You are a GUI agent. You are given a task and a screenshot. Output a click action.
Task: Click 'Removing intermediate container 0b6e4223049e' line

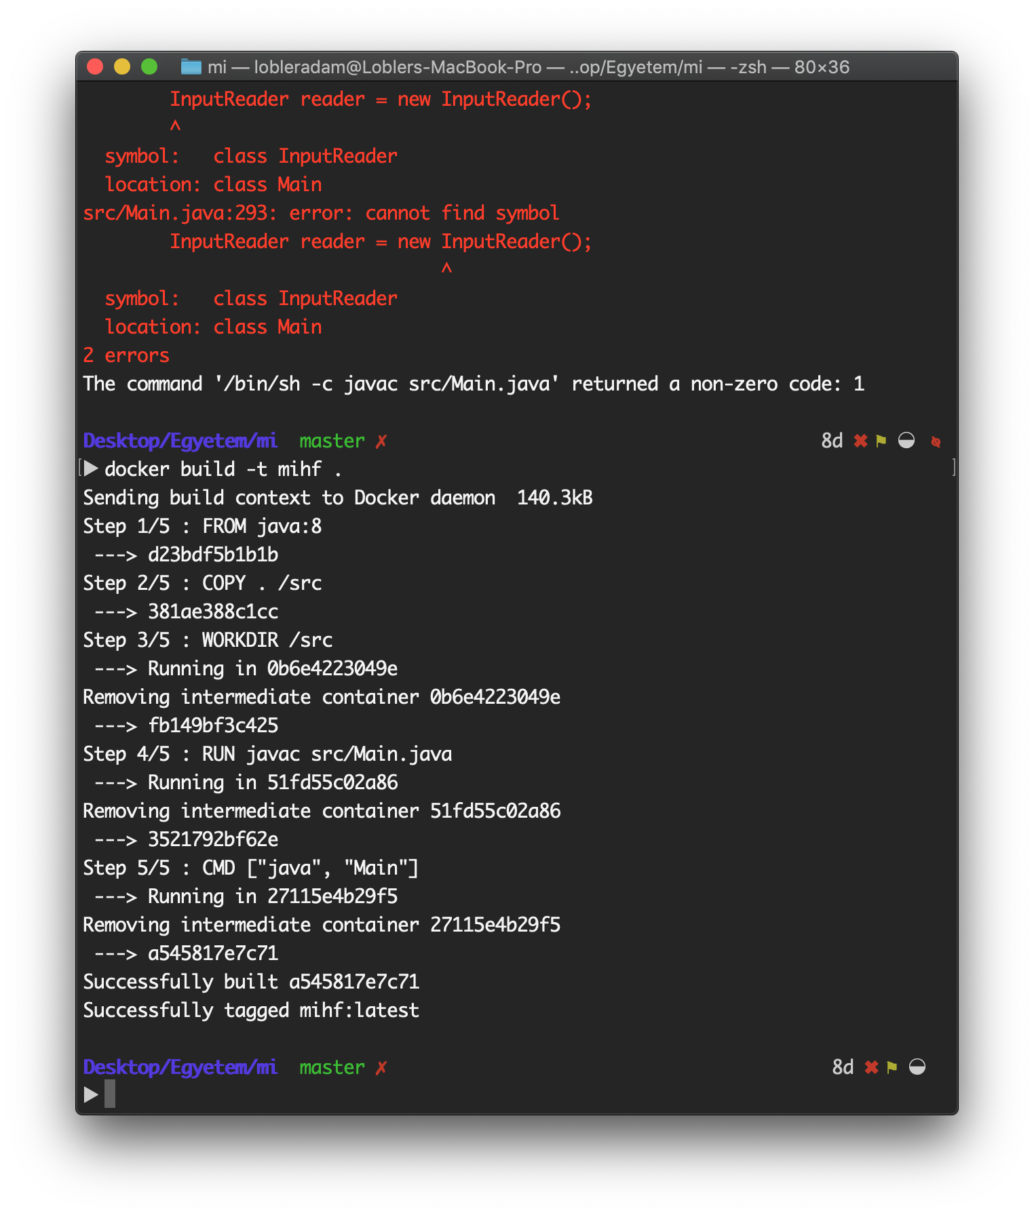point(322,697)
